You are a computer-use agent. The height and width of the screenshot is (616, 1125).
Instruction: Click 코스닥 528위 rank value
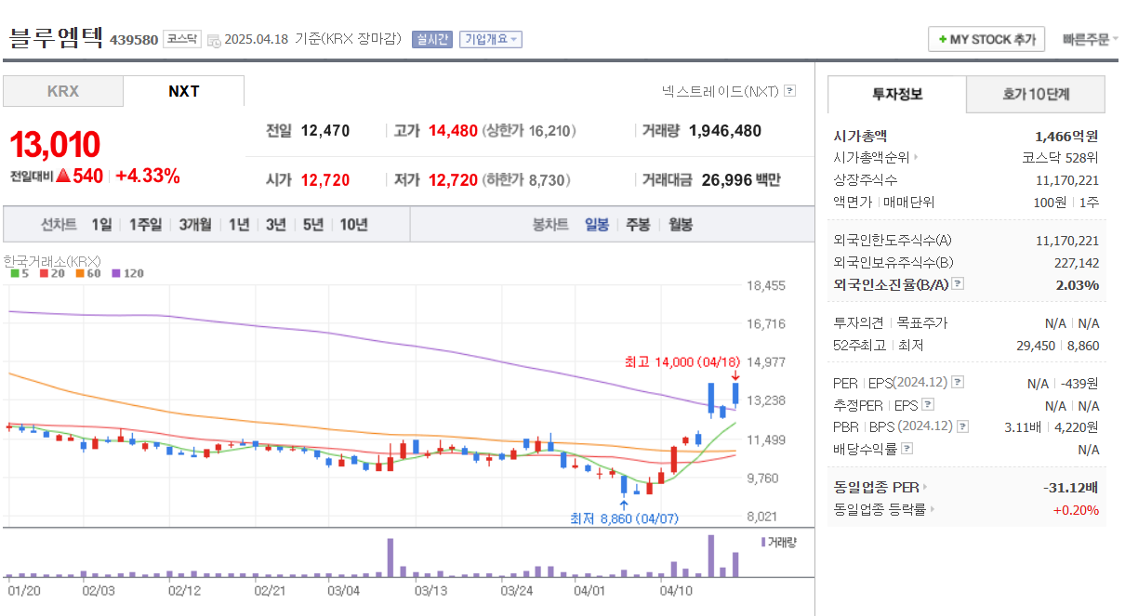[1060, 158]
